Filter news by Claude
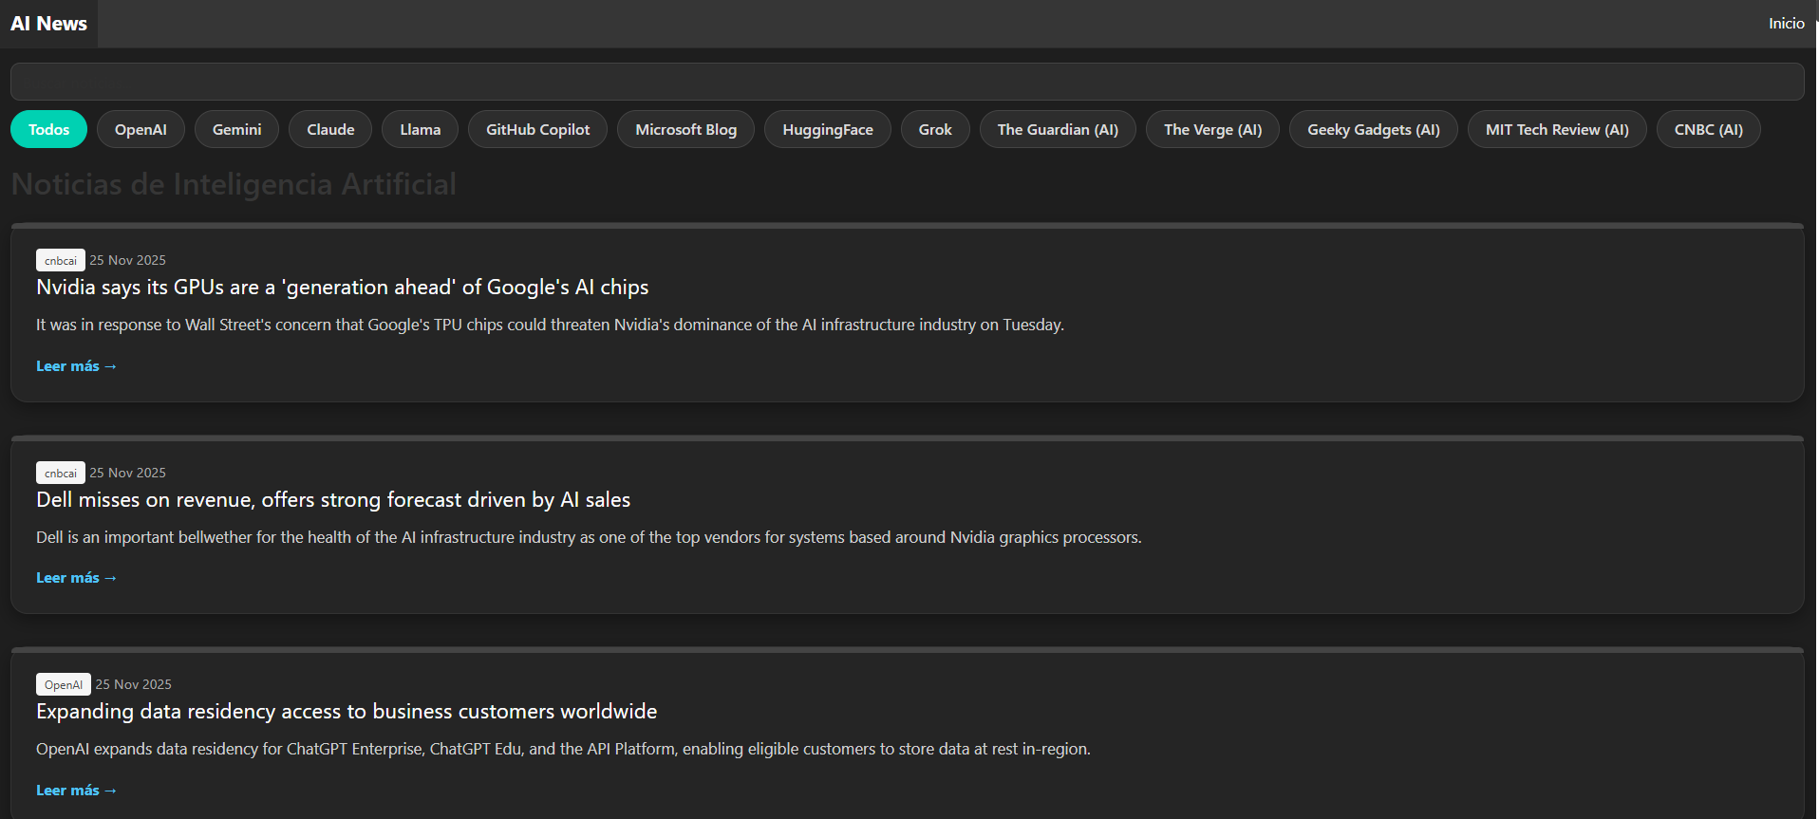Image resolution: width=1819 pixels, height=819 pixels. tap(330, 130)
